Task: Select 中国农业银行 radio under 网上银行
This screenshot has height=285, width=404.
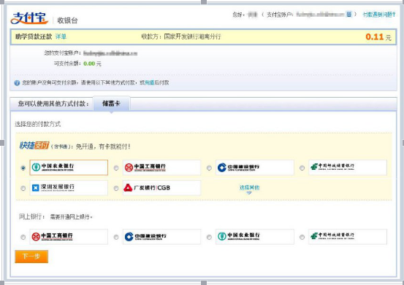Action: click(x=209, y=237)
